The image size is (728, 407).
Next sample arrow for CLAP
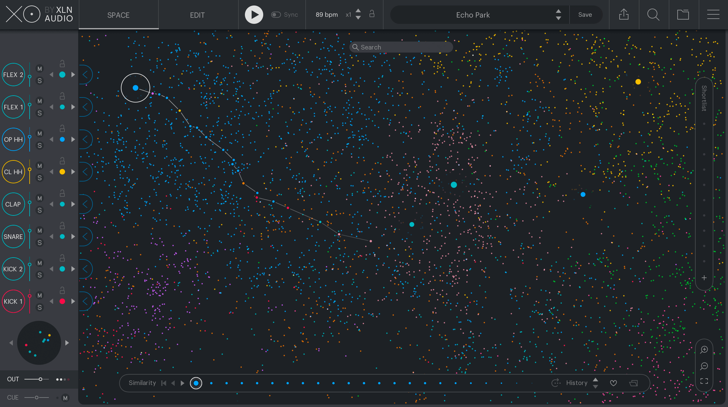pyautogui.click(x=73, y=204)
